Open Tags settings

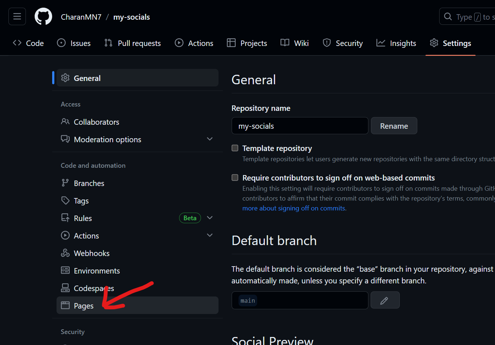pyautogui.click(x=138, y=201)
